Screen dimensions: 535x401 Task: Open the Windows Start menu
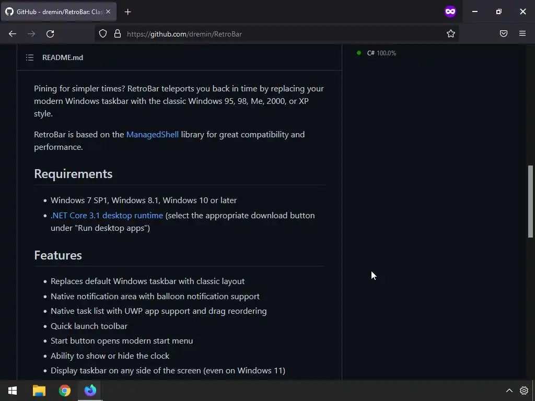[x=13, y=391]
